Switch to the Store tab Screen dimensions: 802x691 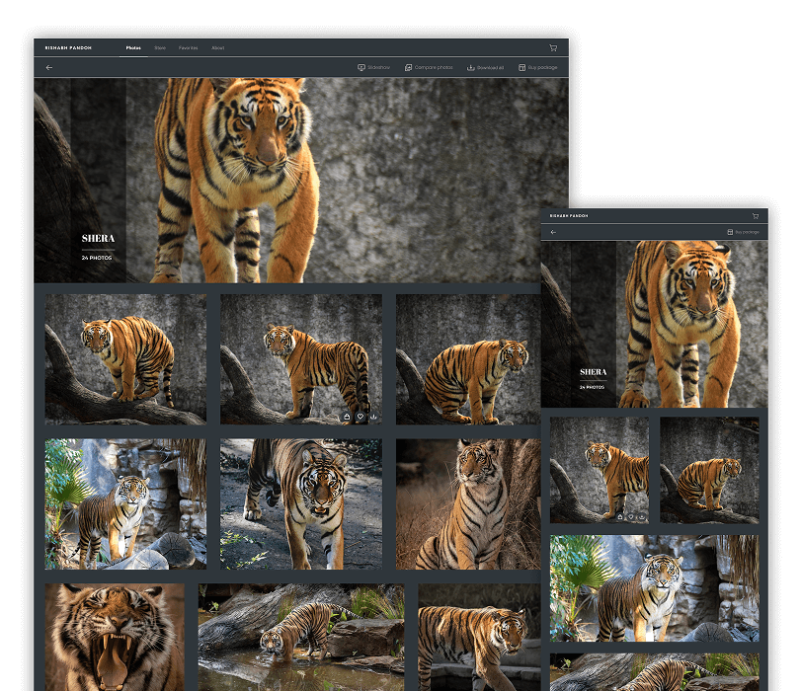160,47
